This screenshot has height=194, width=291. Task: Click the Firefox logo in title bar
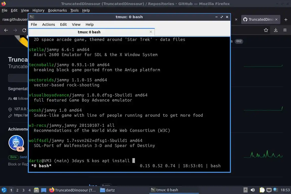tap(4, 4)
